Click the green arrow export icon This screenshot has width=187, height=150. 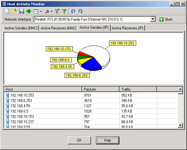point(29,12)
